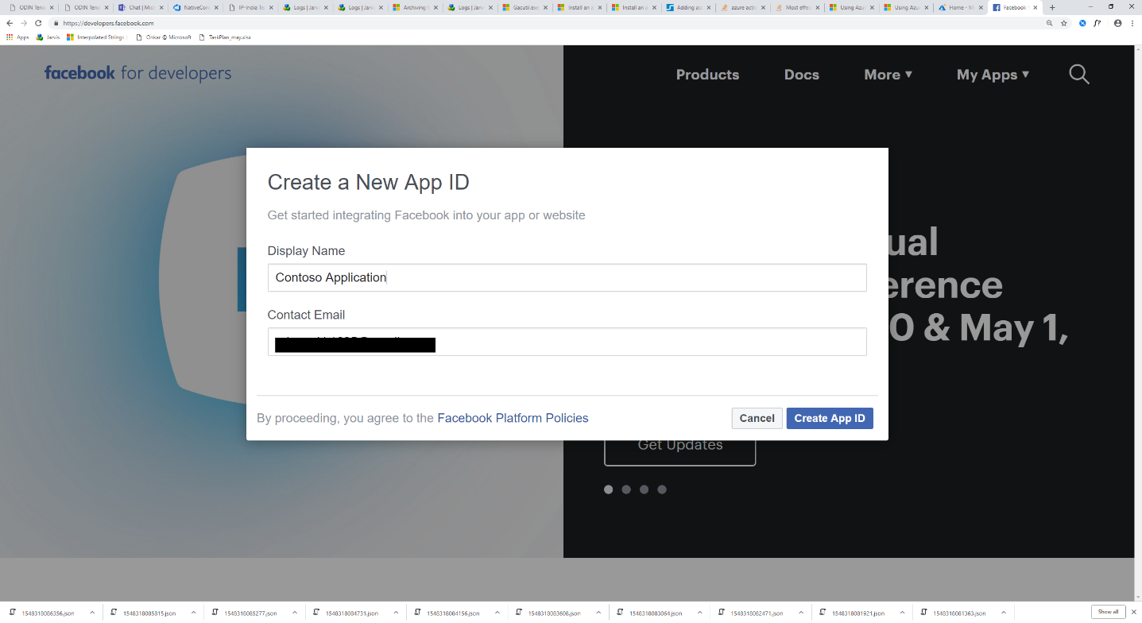
Task: Click inside the Display Name field
Action: pyautogui.click(x=567, y=277)
